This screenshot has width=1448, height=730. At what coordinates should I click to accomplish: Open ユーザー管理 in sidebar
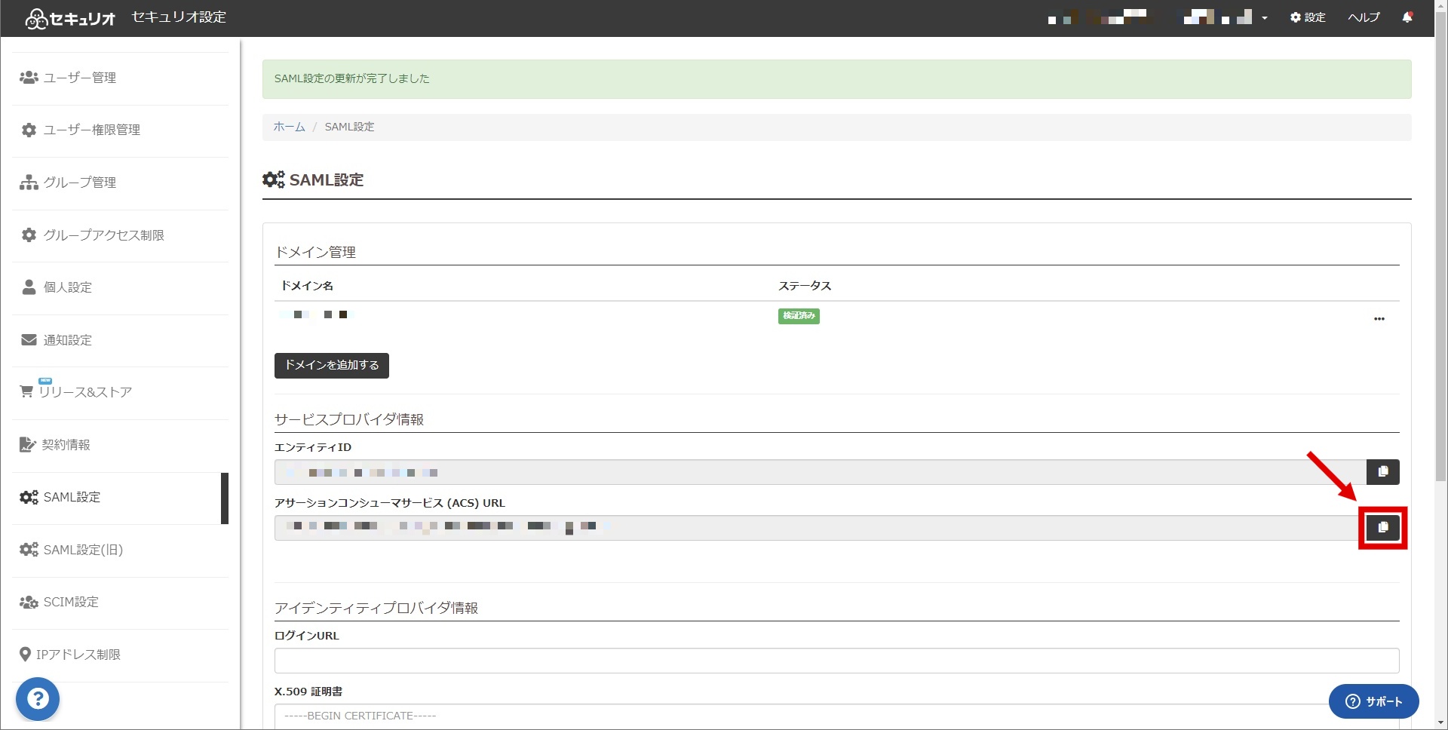pos(121,78)
